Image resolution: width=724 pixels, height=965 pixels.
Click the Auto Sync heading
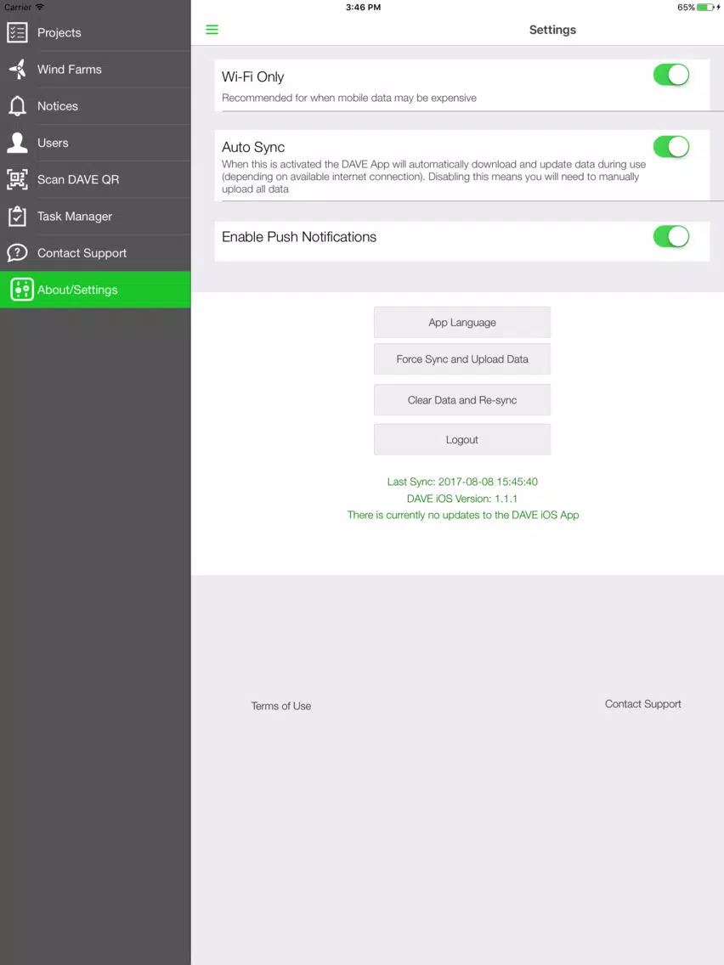pos(253,147)
